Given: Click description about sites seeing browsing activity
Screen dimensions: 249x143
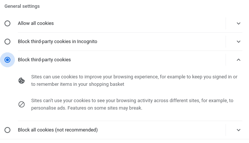Looking at the screenshot, I should [132, 104].
